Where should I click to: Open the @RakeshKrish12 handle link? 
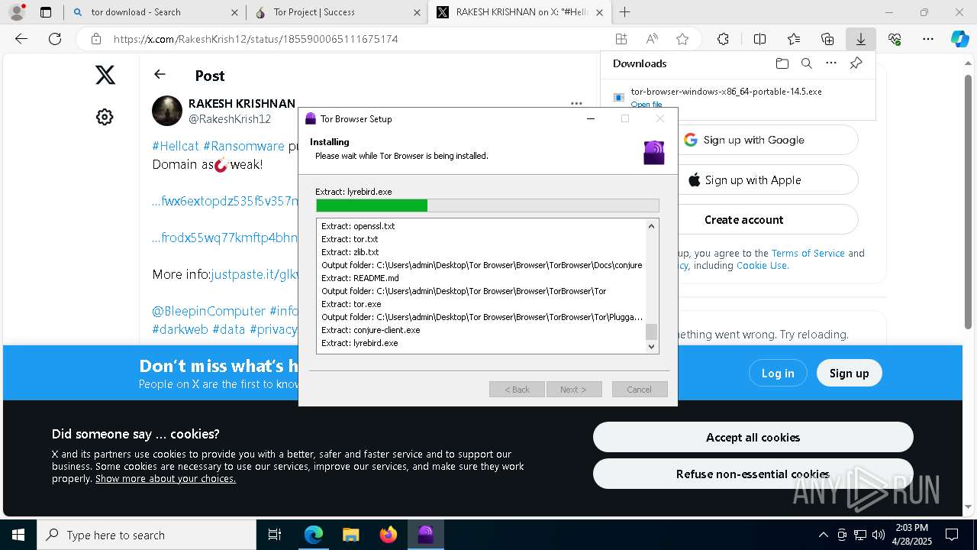coord(230,119)
